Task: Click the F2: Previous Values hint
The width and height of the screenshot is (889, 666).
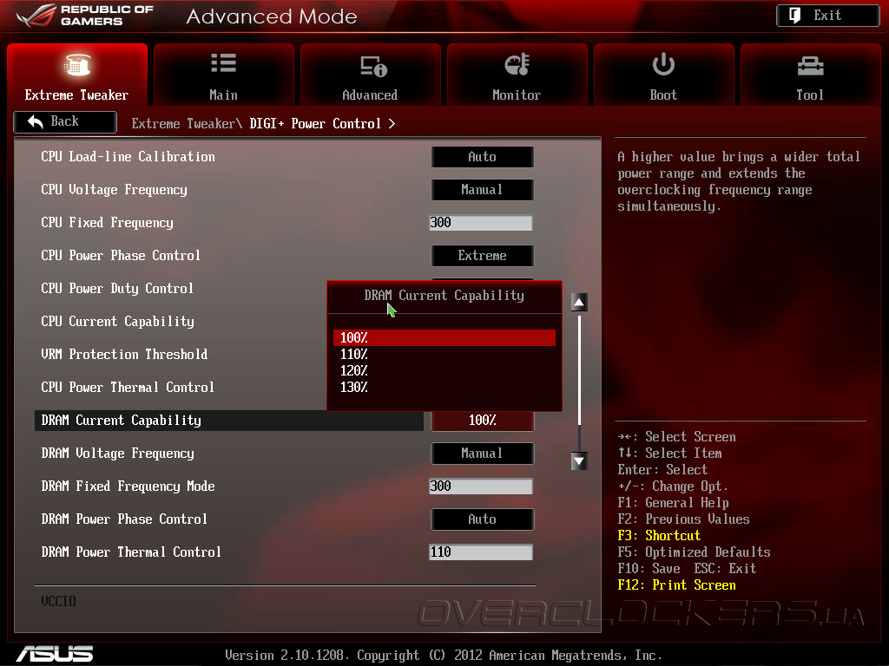Action: pyautogui.click(x=684, y=519)
